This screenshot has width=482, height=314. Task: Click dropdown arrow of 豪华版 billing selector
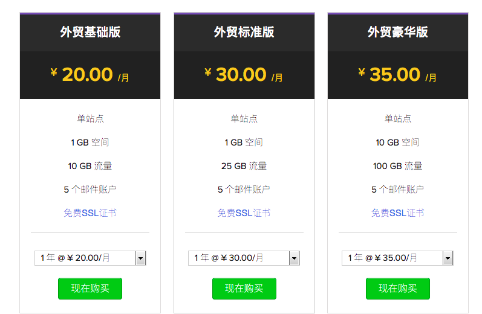click(x=448, y=258)
